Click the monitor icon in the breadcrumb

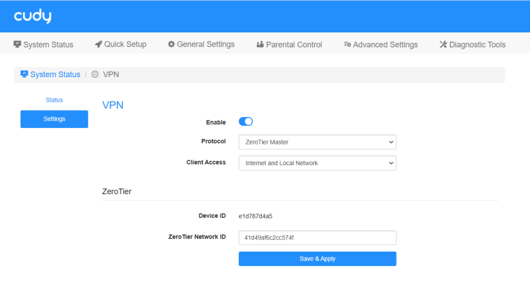[x=24, y=74]
